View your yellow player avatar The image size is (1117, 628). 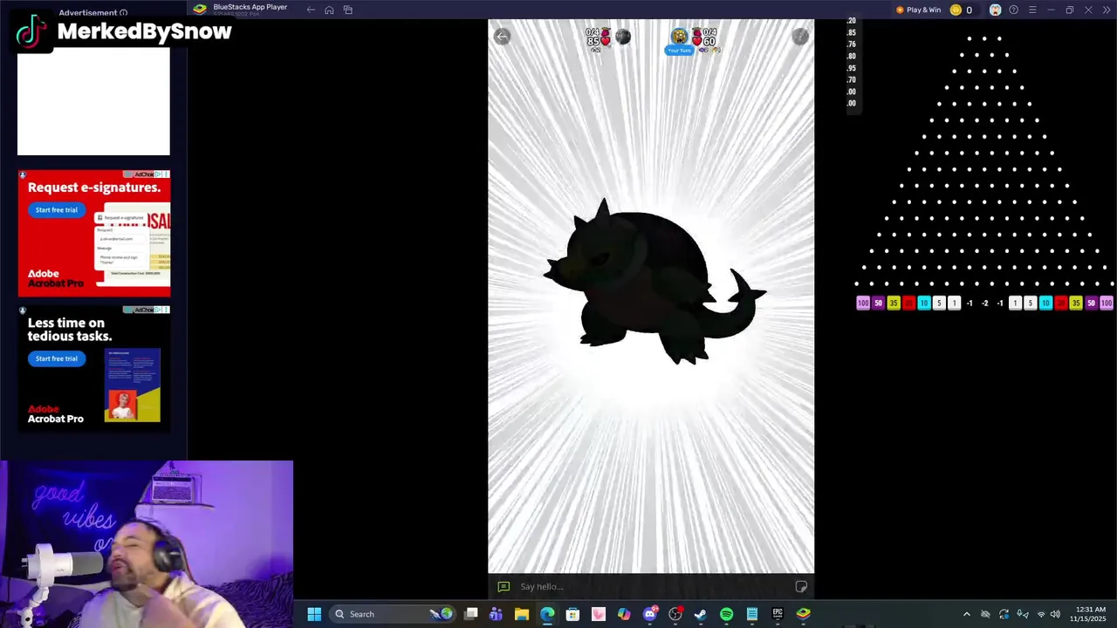click(x=679, y=36)
